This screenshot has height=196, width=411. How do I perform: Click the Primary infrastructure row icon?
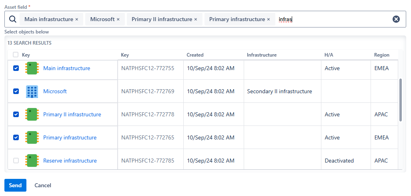click(x=32, y=137)
